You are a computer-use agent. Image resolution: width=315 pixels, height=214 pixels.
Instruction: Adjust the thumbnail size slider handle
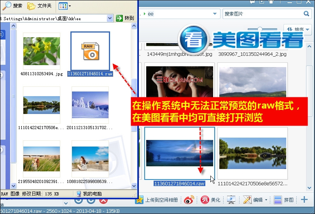(260, 29)
